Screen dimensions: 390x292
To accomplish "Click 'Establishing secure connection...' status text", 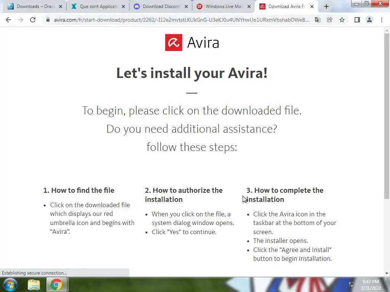I will tap(34, 273).
